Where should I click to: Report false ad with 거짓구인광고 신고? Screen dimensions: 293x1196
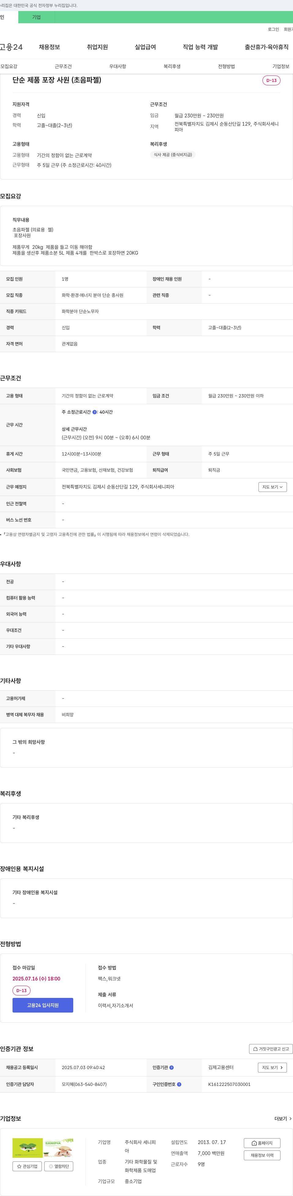click(271, 1049)
